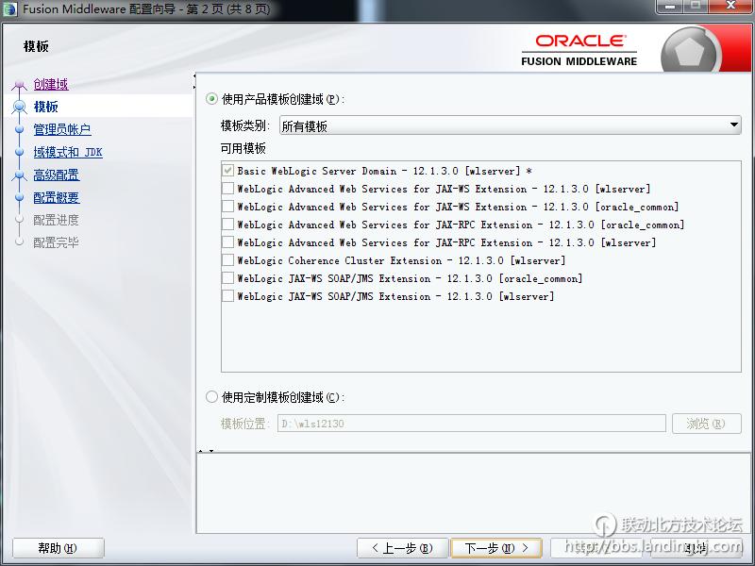Open the 管理员帐户 step link
The width and height of the screenshot is (755, 566).
[x=62, y=129]
